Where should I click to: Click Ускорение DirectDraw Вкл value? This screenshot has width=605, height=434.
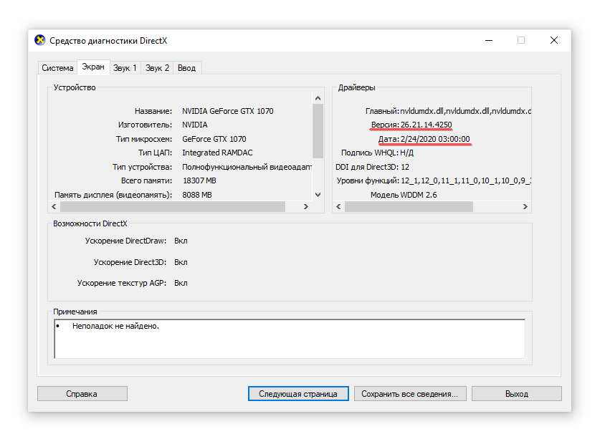pyautogui.click(x=181, y=241)
